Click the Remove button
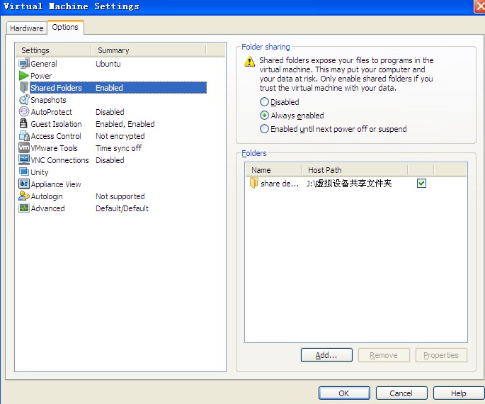Screen dimensions: 485x404 point(384,355)
